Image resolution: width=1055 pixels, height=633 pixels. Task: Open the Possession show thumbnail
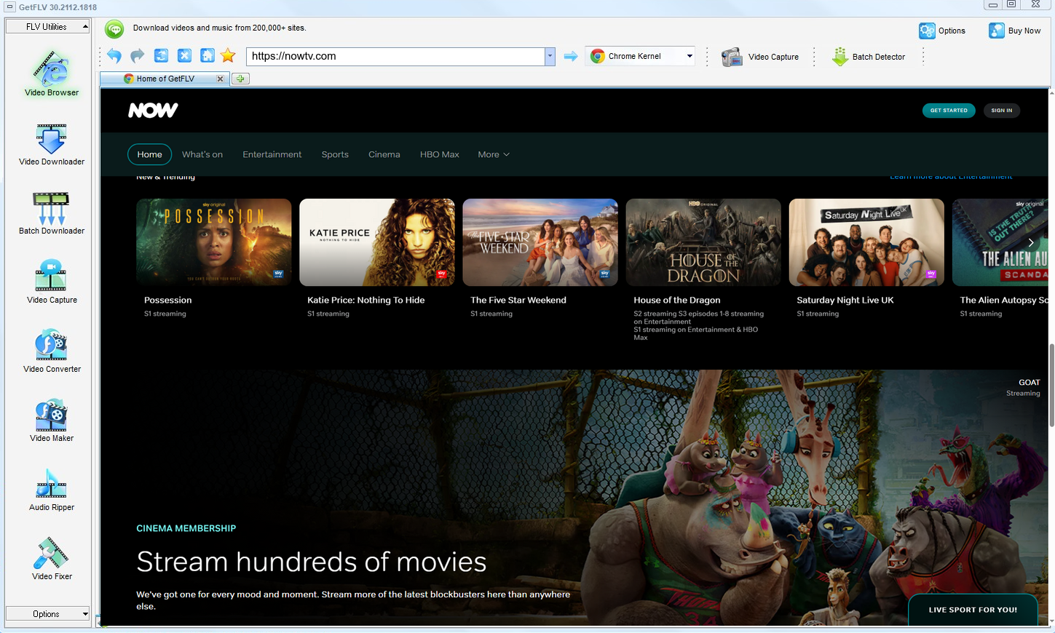pyautogui.click(x=214, y=242)
